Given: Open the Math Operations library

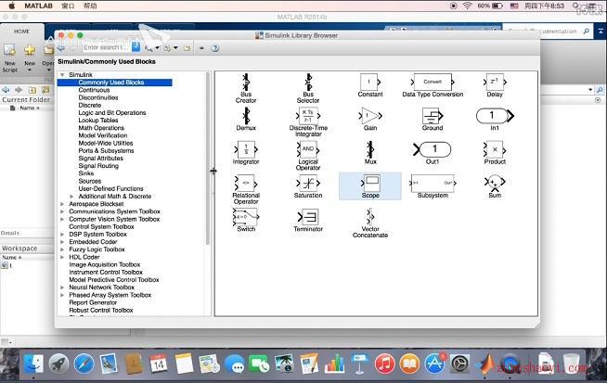Looking at the screenshot, I should tap(101, 128).
